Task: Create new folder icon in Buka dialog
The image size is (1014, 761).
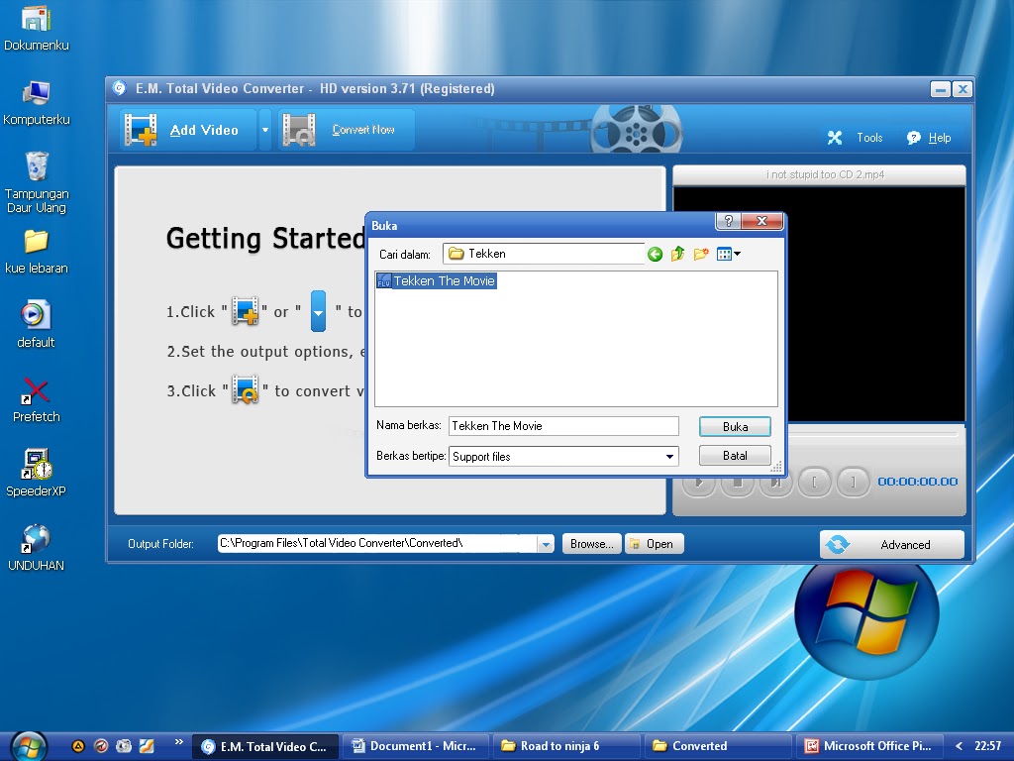Action: pos(701,255)
